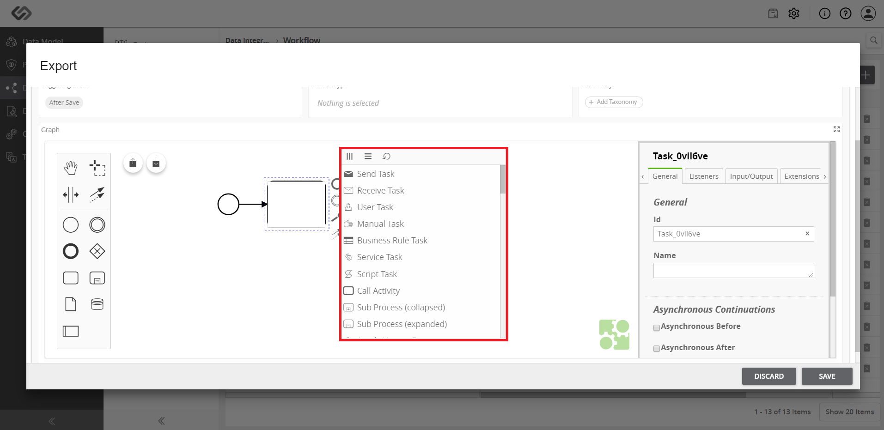Click the Add Taxonomy button
The image size is (884, 430).
click(x=614, y=102)
